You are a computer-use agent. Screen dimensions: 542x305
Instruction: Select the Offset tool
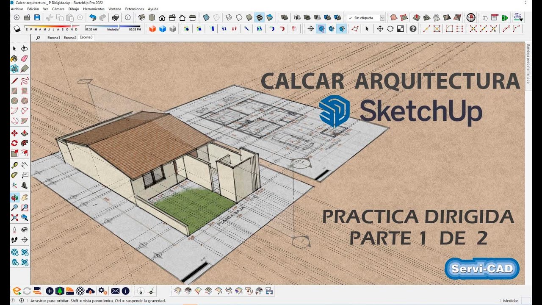coord(25,153)
